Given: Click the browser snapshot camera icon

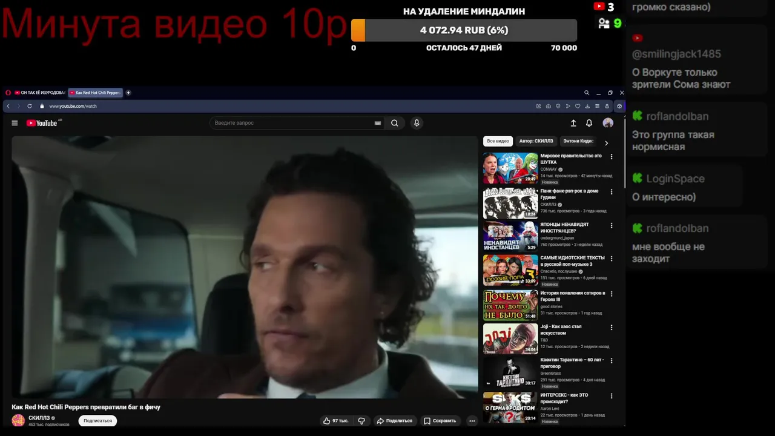Looking at the screenshot, I should (x=548, y=106).
